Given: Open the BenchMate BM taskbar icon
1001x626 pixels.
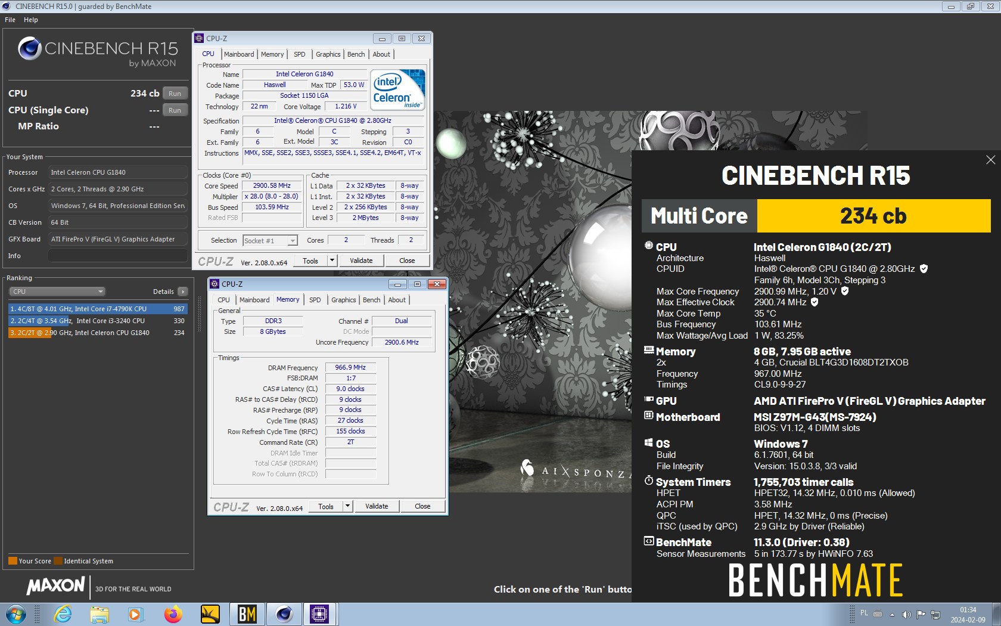Looking at the screenshot, I should [x=247, y=614].
